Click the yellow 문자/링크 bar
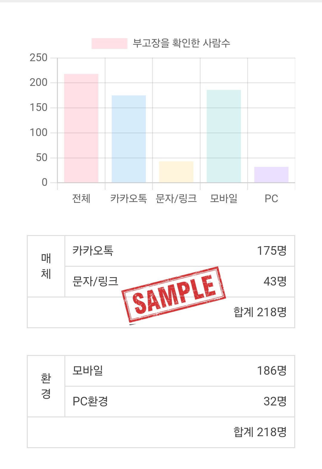Screen dimensions: 322x469 point(176,172)
